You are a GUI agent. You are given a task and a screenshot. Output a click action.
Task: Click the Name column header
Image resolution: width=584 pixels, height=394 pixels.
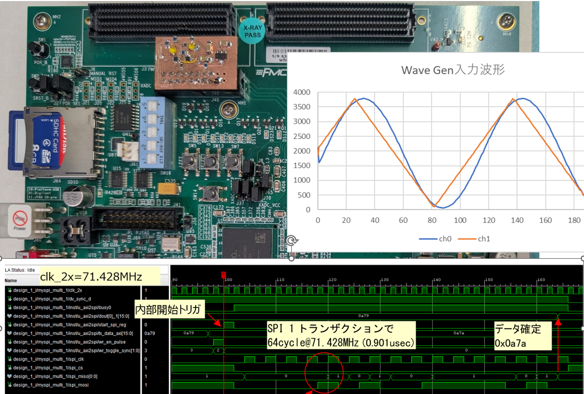(11, 281)
